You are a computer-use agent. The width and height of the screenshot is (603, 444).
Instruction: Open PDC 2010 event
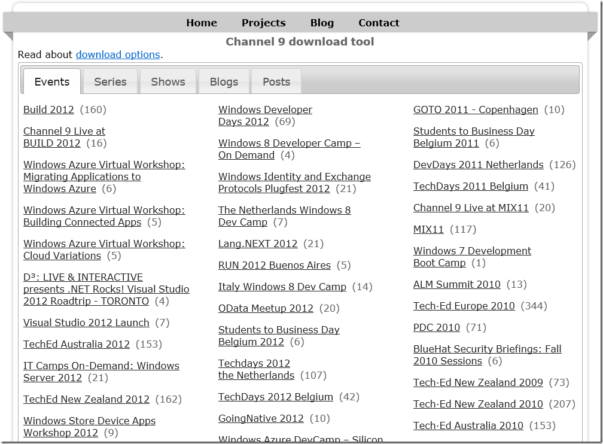[x=437, y=327]
